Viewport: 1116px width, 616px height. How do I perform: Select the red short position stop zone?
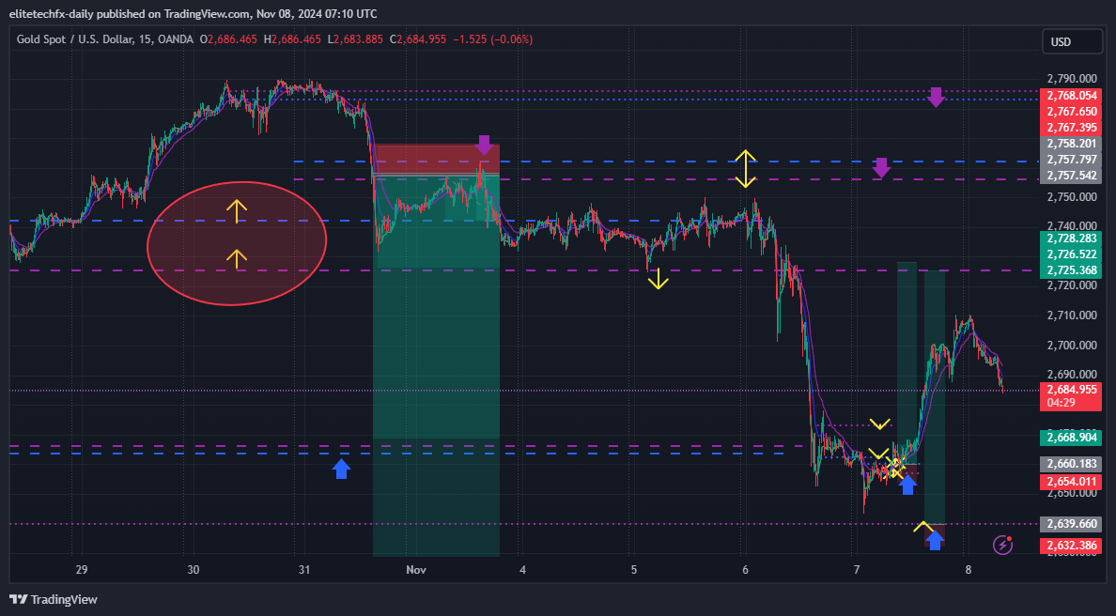pos(436,160)
